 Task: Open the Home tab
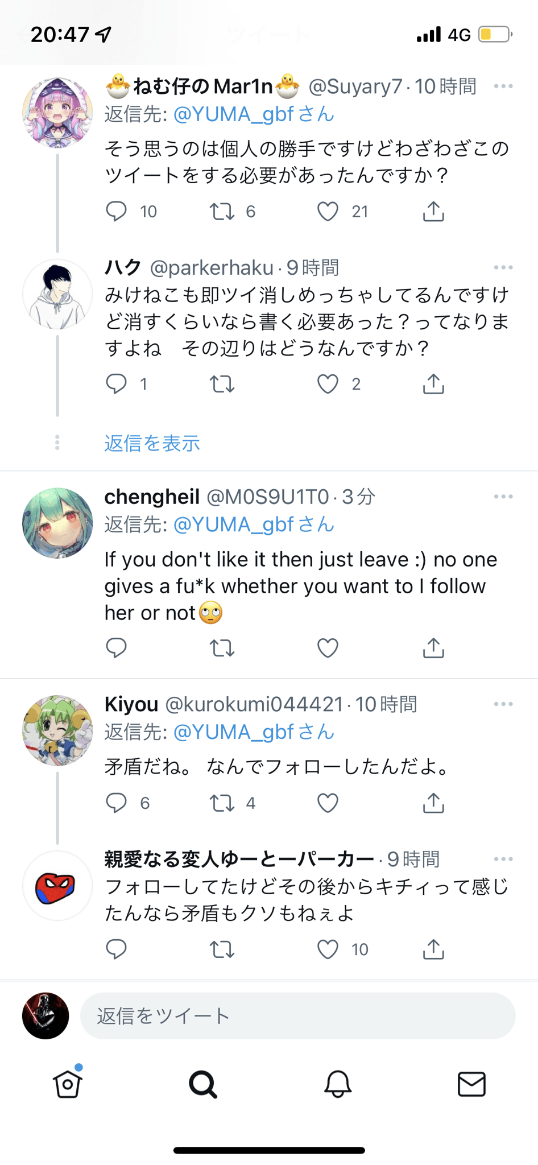68,1084
